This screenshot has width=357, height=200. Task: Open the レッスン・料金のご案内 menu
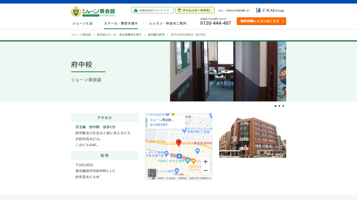tap(168, 23)
